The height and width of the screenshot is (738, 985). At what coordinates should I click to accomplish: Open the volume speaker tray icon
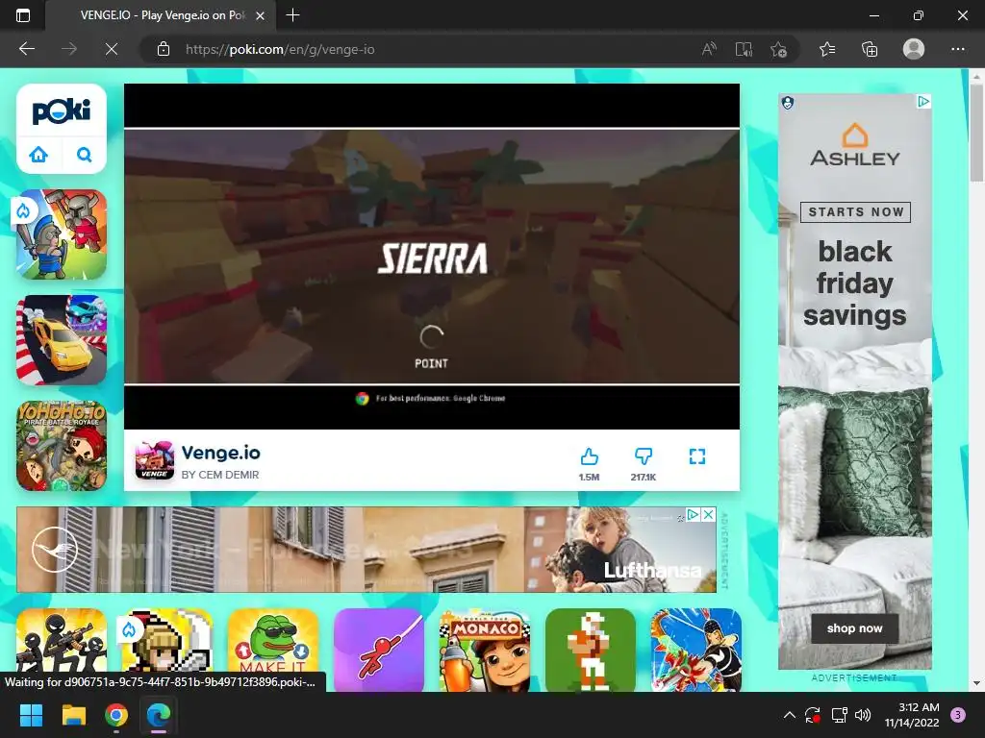(x=863, y=715)
